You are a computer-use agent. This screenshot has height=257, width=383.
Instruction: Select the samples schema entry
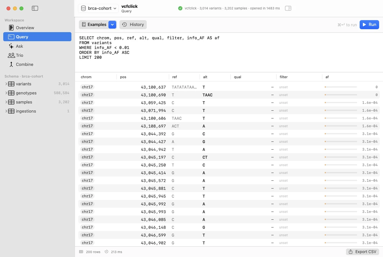(x=37, y=102)
